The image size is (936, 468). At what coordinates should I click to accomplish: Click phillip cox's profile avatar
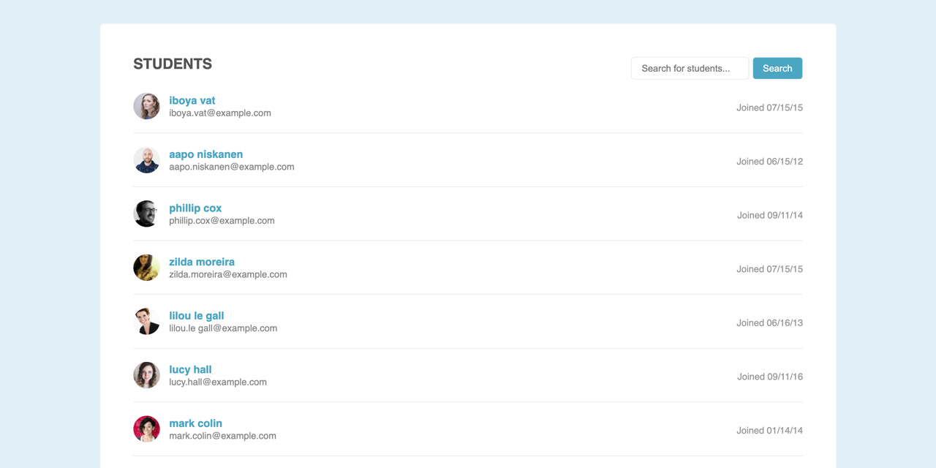(x=146, y=214)
